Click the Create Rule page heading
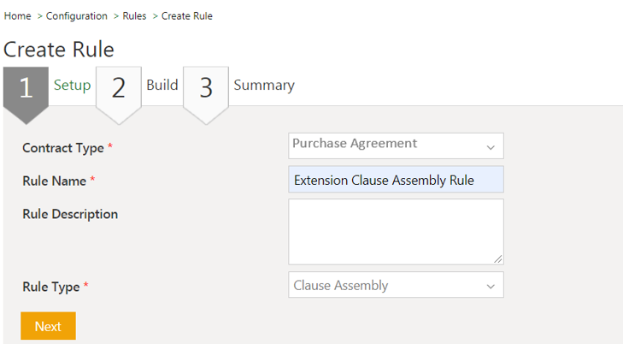The height and width of the screenshot is (344, 623). pos(59,49)
